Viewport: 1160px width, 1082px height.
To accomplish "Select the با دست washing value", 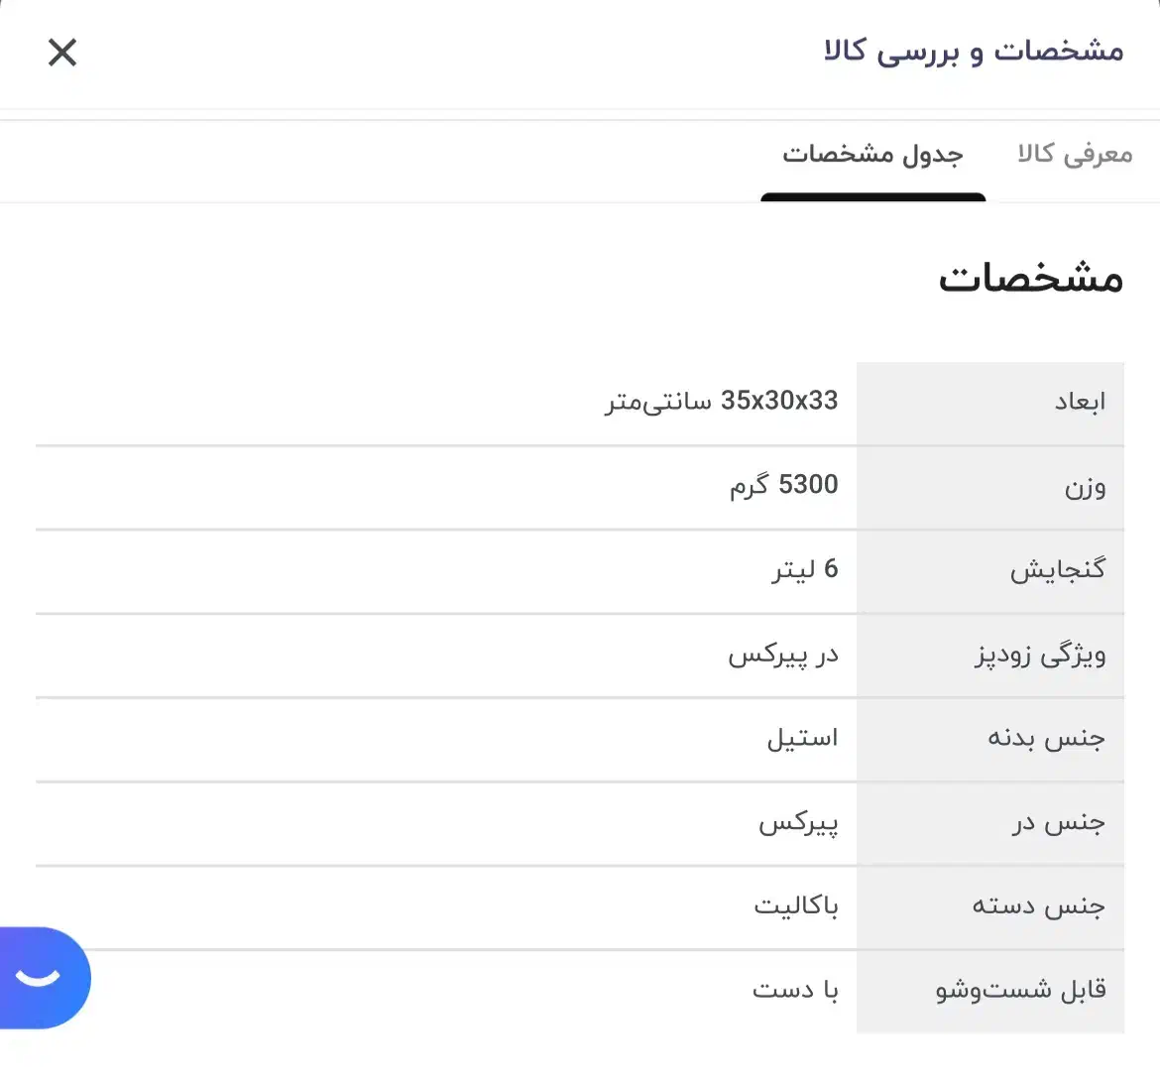I will [795, 991].
